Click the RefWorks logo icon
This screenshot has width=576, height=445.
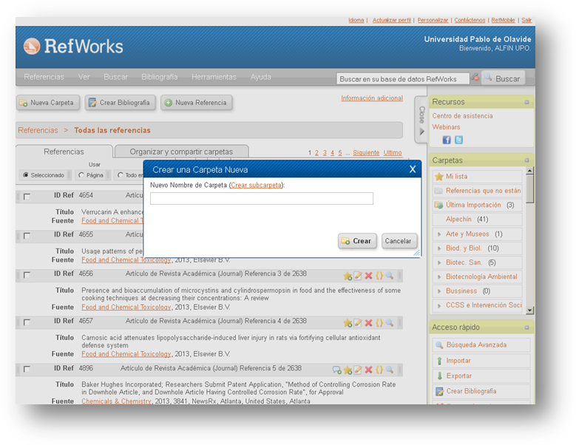click(x=32, y=47)
